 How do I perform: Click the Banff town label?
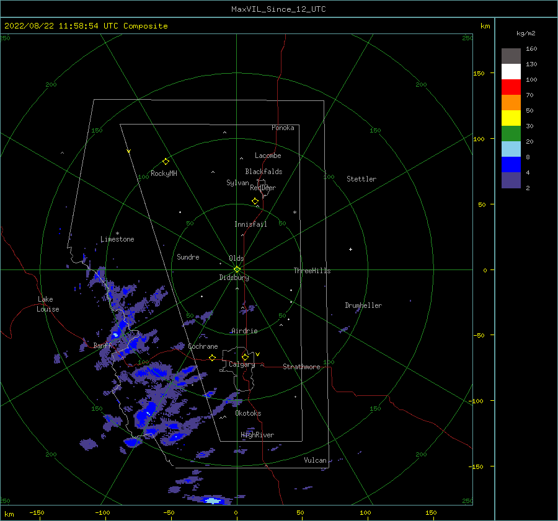[x=102, y=345]
